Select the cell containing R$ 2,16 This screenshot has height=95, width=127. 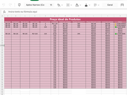(x=93, y=25)
